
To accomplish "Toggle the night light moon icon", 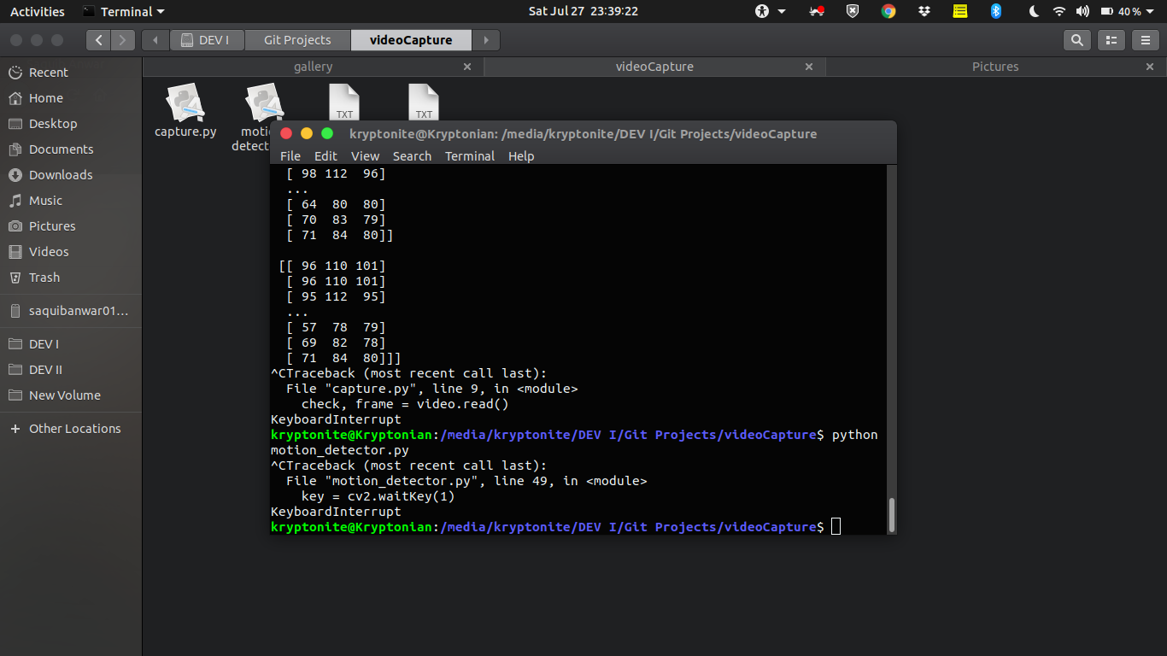I will click(1034, 11).
